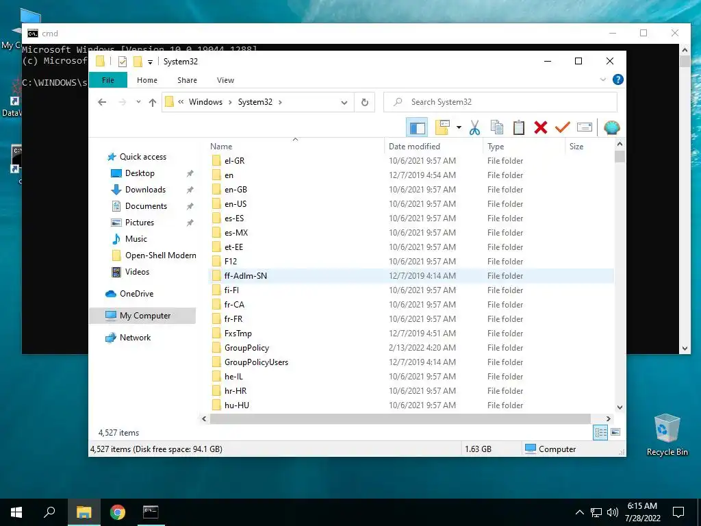
Task: Open the Classic Explorer shell settings icon
Action: coord(611,128)
